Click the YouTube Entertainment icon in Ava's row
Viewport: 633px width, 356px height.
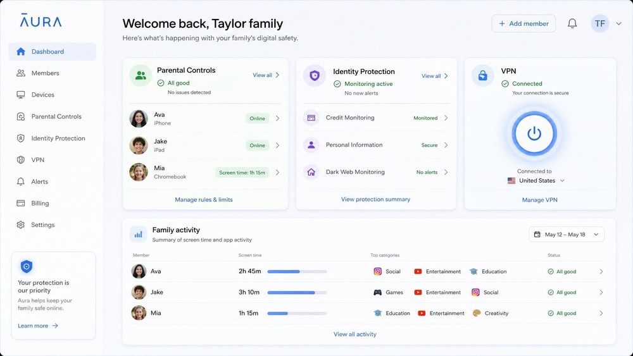click(x=418, y=271)
